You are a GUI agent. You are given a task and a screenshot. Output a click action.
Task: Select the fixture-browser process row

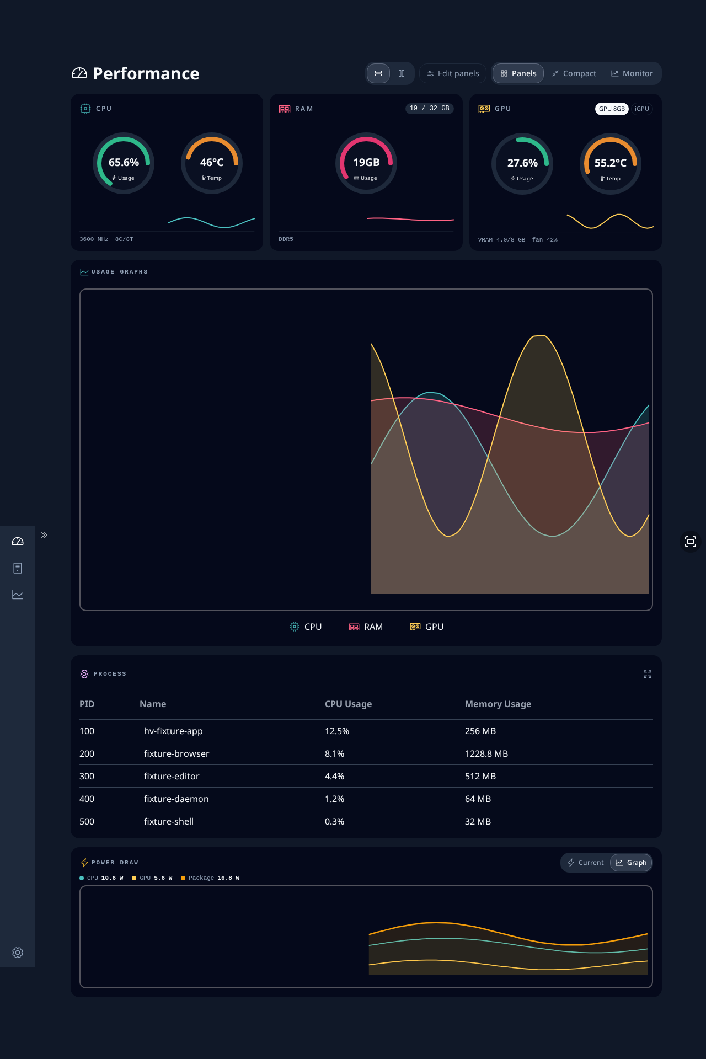pos(366,753)
